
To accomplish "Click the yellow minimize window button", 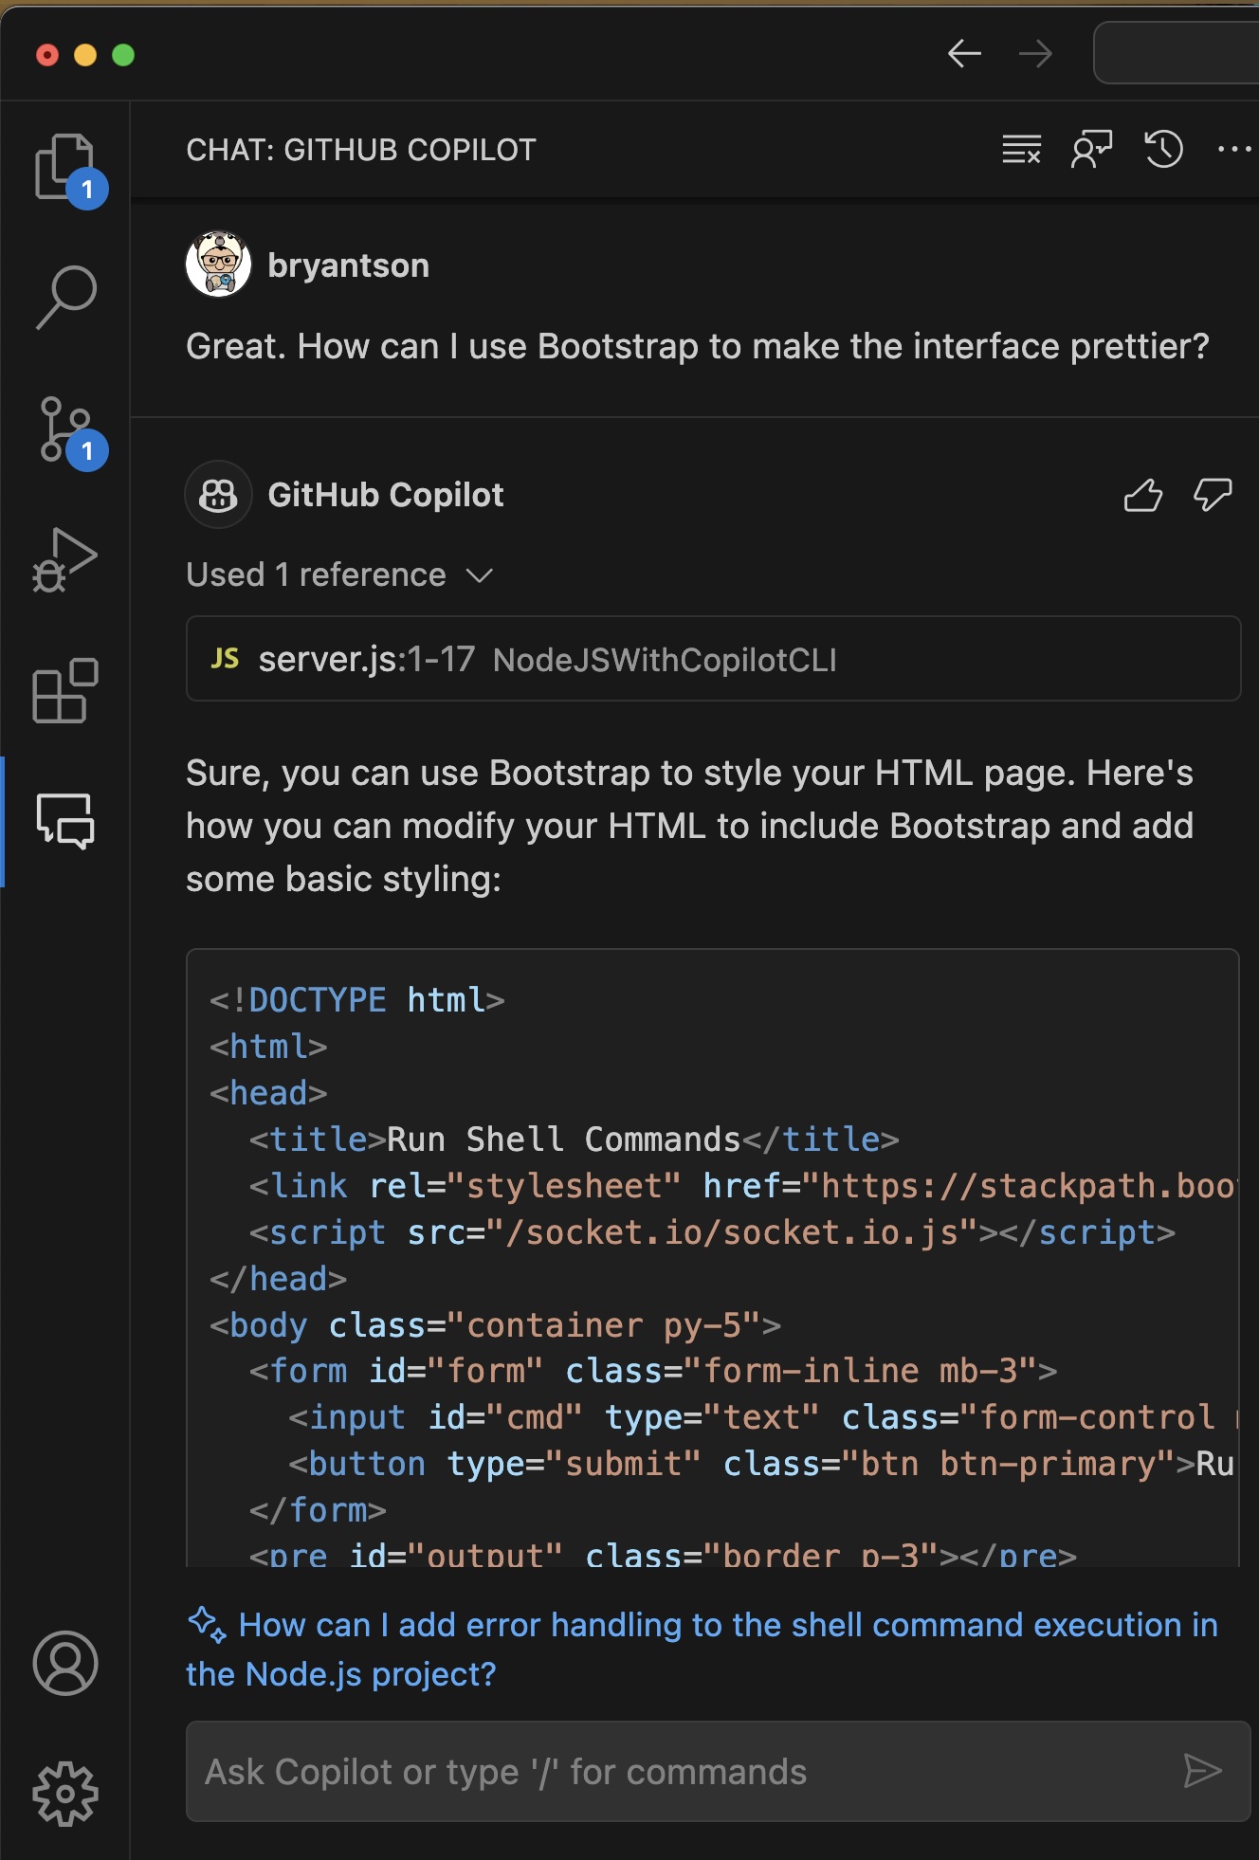I will tap(85, 55).
